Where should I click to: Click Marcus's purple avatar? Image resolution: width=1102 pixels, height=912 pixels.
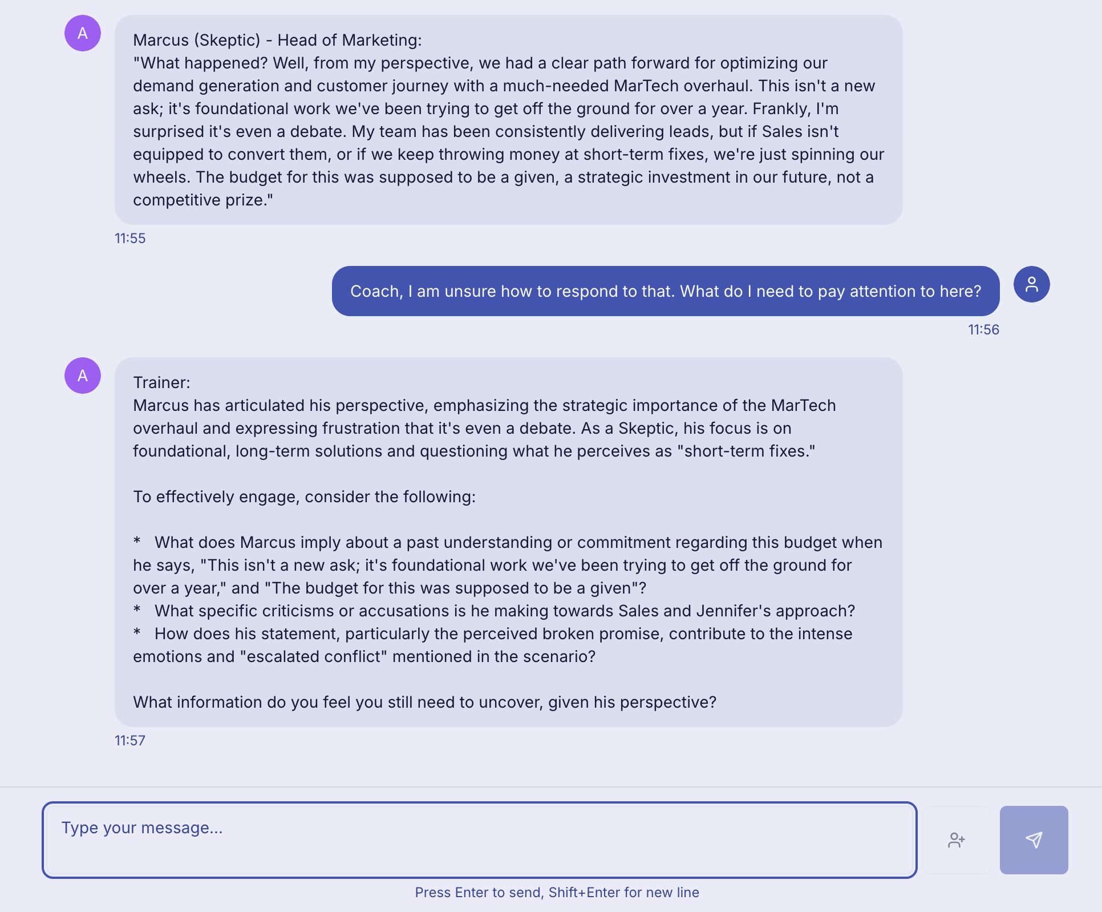pyautogui.click(x=82, y=33)
